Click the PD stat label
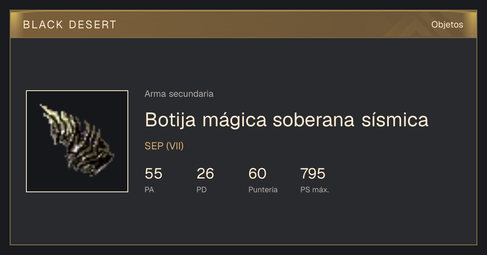Viewport: 487px width, 255px height. tap(202, 189)
